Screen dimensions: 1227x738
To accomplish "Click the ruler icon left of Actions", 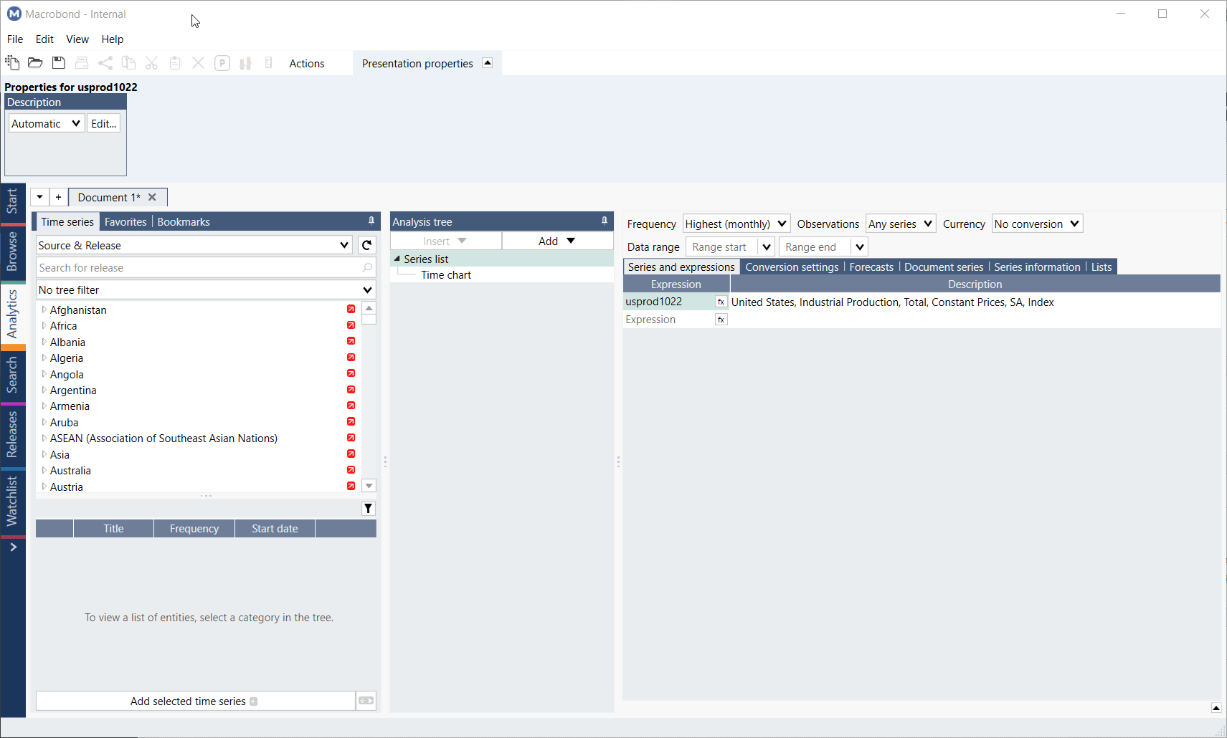I will tap(268, 63).
